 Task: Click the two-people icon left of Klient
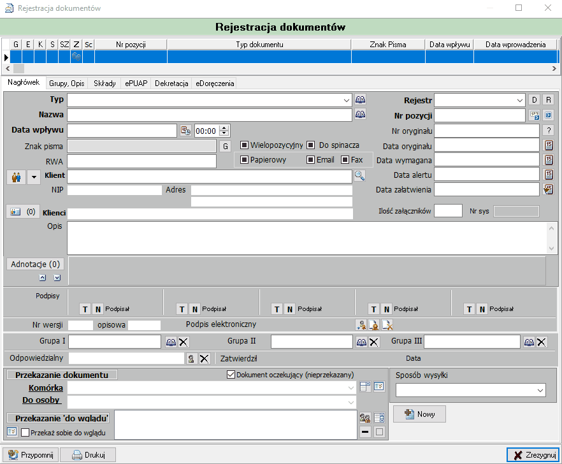tap(16, 177)
